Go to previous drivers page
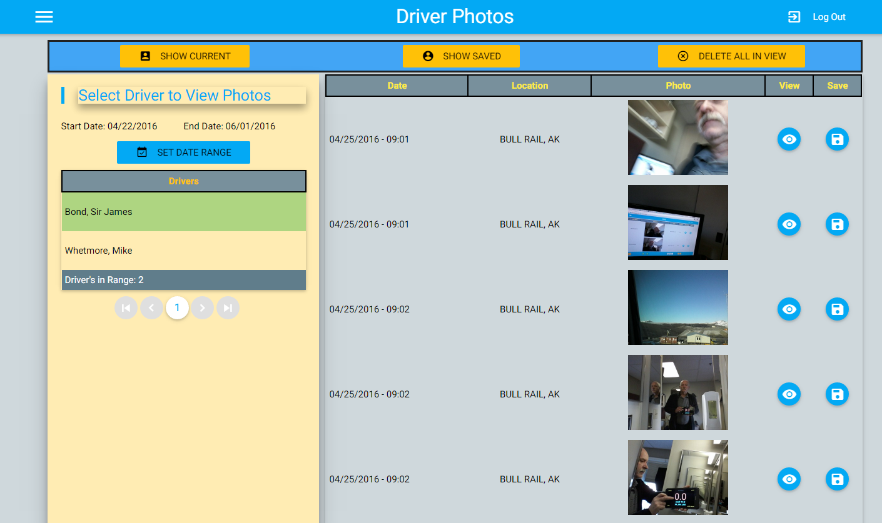Screen dimensions: 882x523 pos(151,307)
